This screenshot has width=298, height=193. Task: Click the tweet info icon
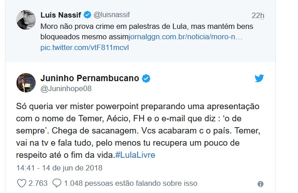tap(261, 184)
